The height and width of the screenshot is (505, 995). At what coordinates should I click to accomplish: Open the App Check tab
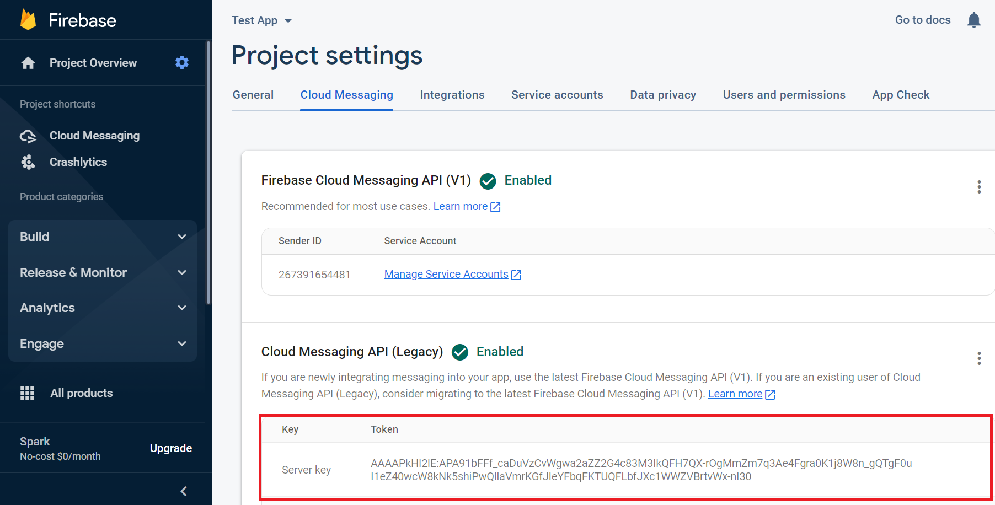901,94
